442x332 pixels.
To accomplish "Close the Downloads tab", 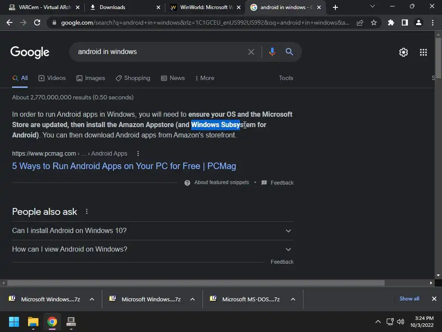I will click(x=158, y=7).
